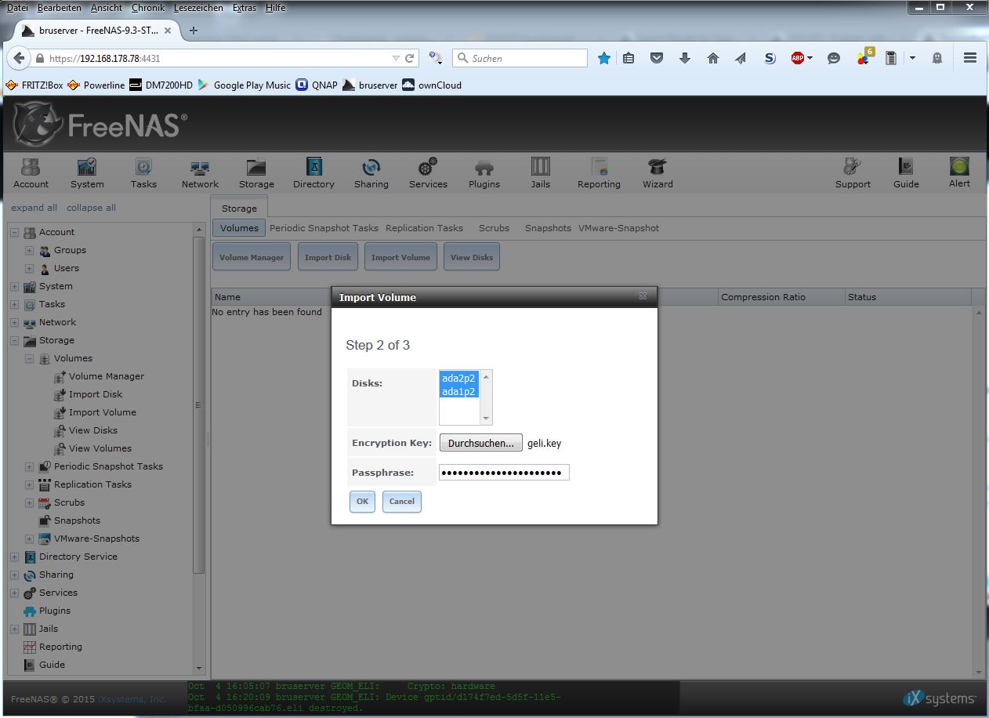Open the Storage toolbar icon
The image size is (989, 718).
(x=256, y=172)
